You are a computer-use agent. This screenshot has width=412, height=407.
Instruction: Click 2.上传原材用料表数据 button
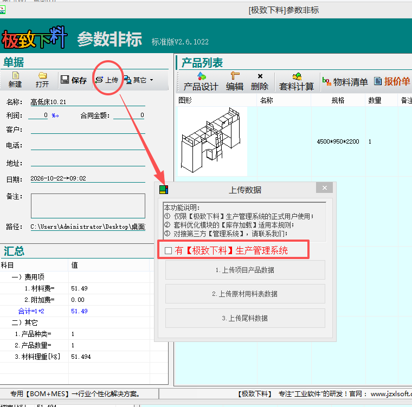(x=245, y=294)
